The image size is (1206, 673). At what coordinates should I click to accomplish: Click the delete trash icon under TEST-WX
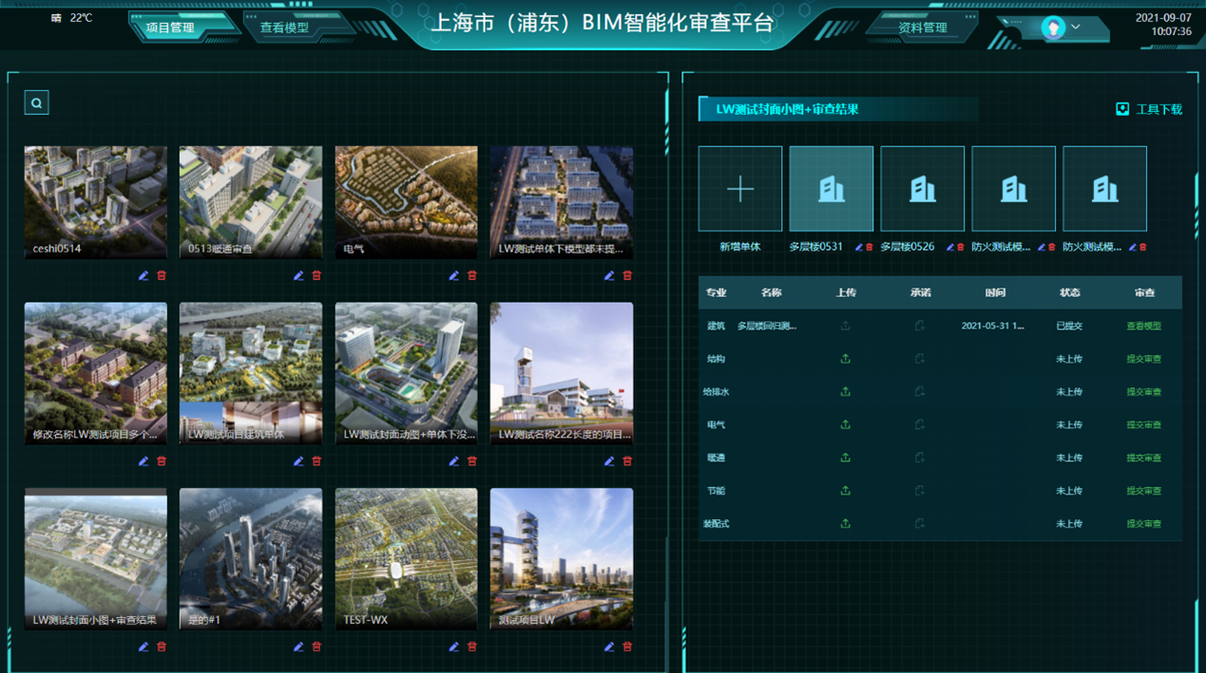471,646
